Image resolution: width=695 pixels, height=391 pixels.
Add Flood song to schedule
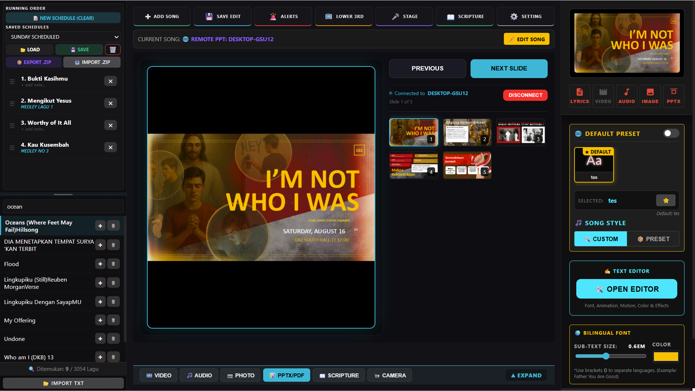coord(100,264)
